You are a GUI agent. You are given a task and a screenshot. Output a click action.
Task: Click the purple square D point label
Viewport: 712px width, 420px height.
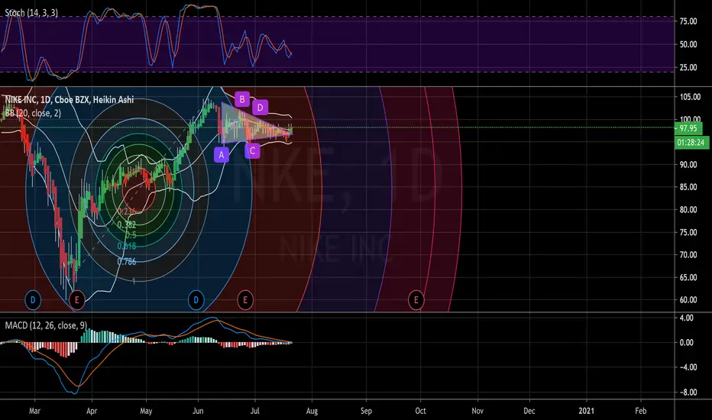pyautogui.click(x=261, y=108)
